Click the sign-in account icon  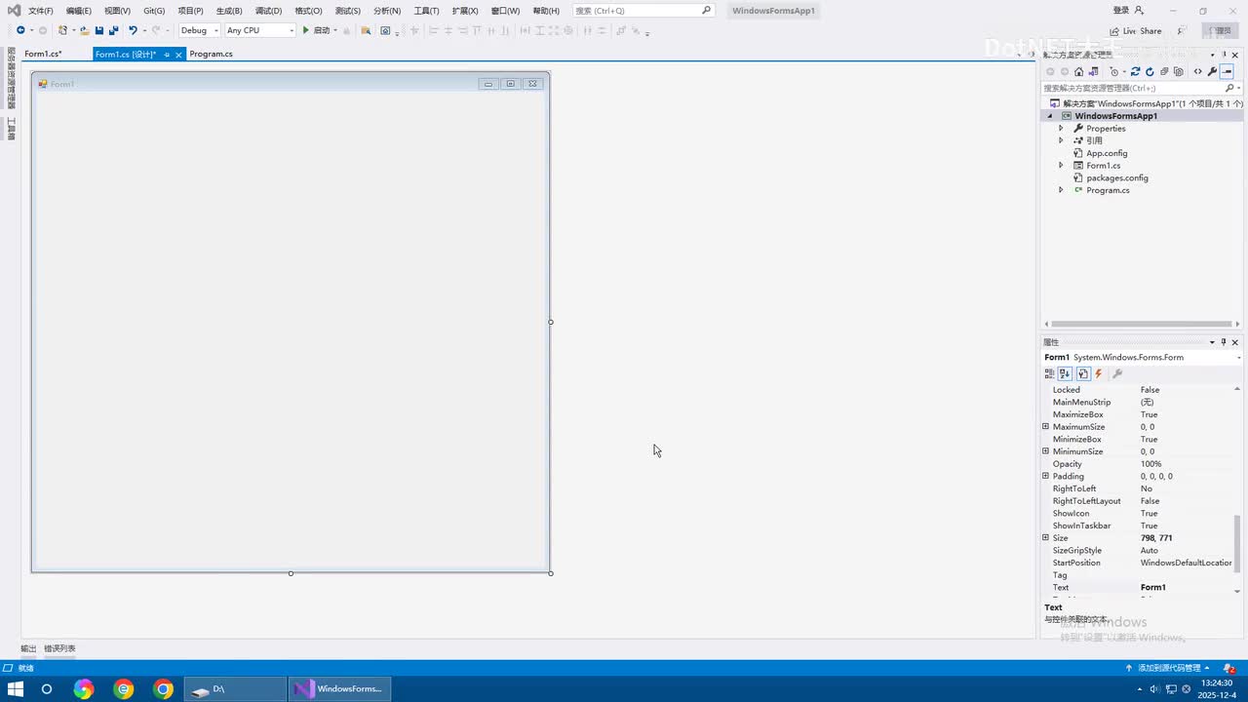tap(1139, 10)
